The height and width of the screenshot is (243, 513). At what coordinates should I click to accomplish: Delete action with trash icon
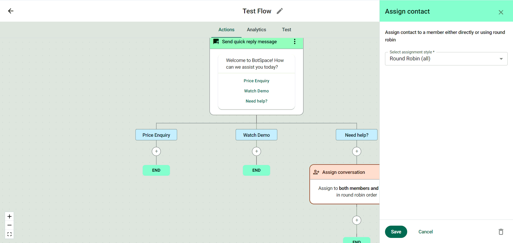(x=501, y=232)
